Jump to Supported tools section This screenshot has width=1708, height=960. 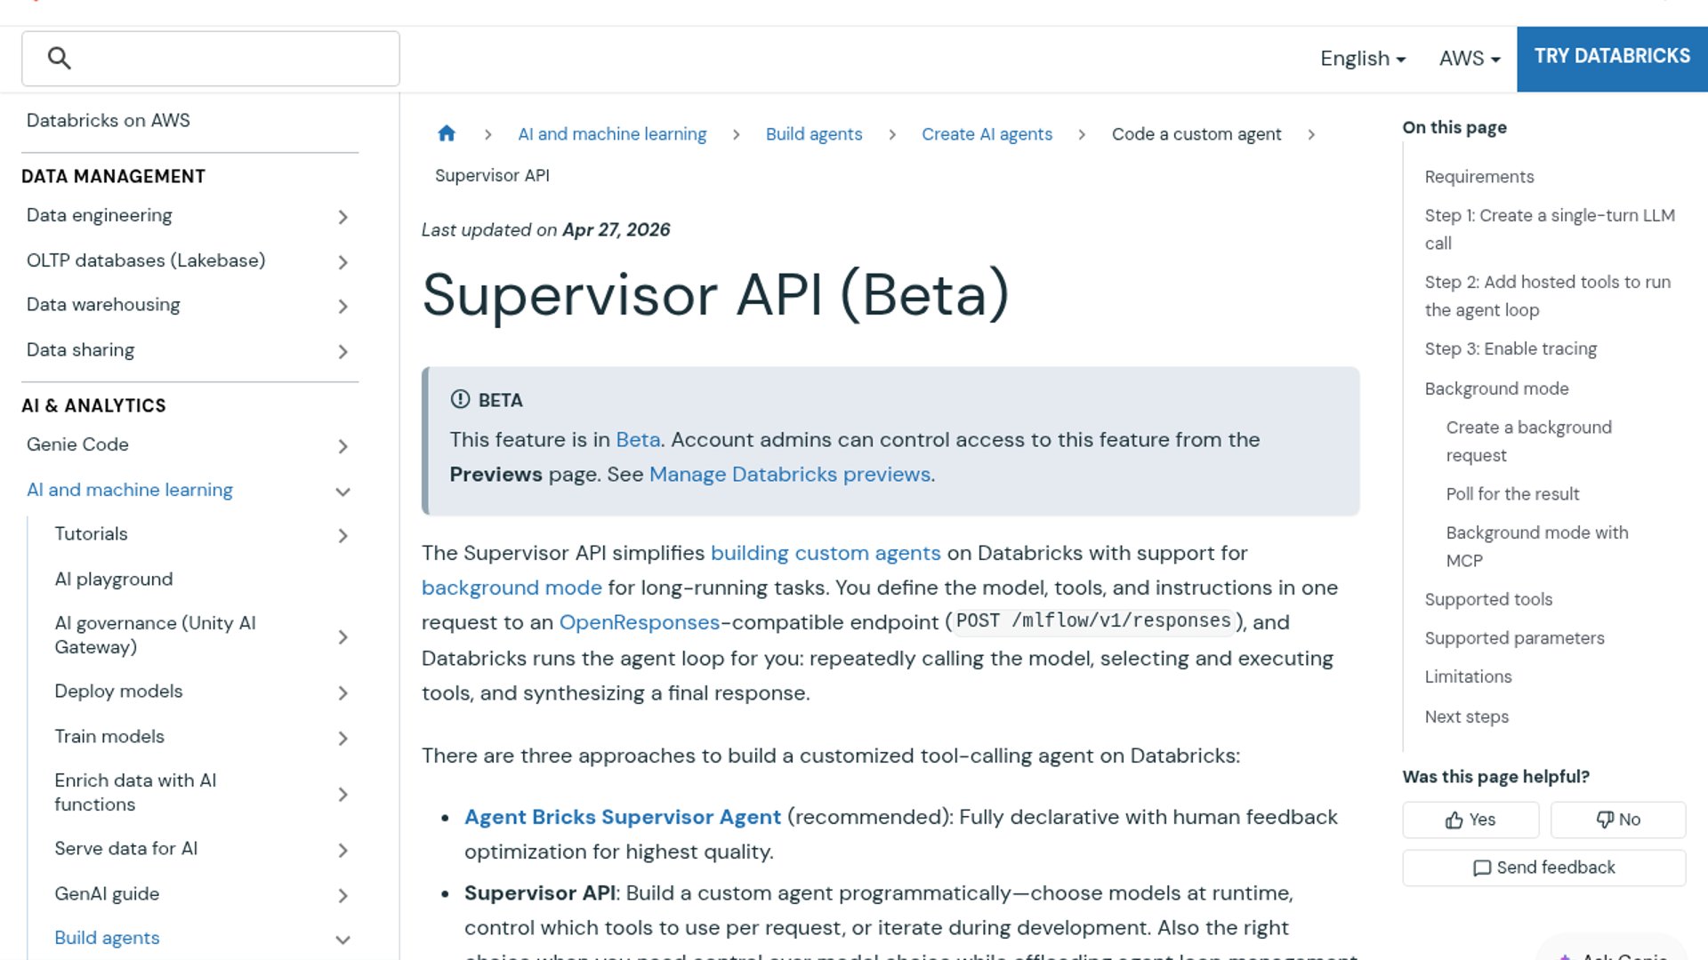pyautogui.click(x=1487, y=600)
